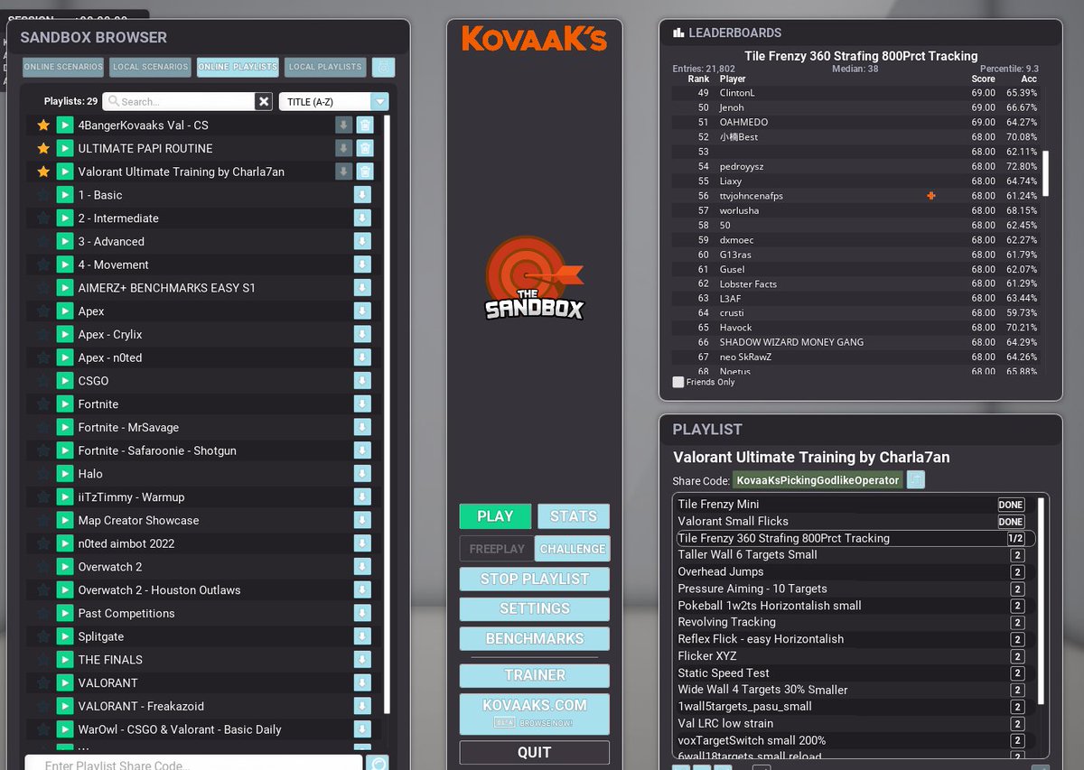Play the 4BangerKovaaks Val - CS playlist
The width and height of the screenshot is (1084, 770).
(64, 125)
